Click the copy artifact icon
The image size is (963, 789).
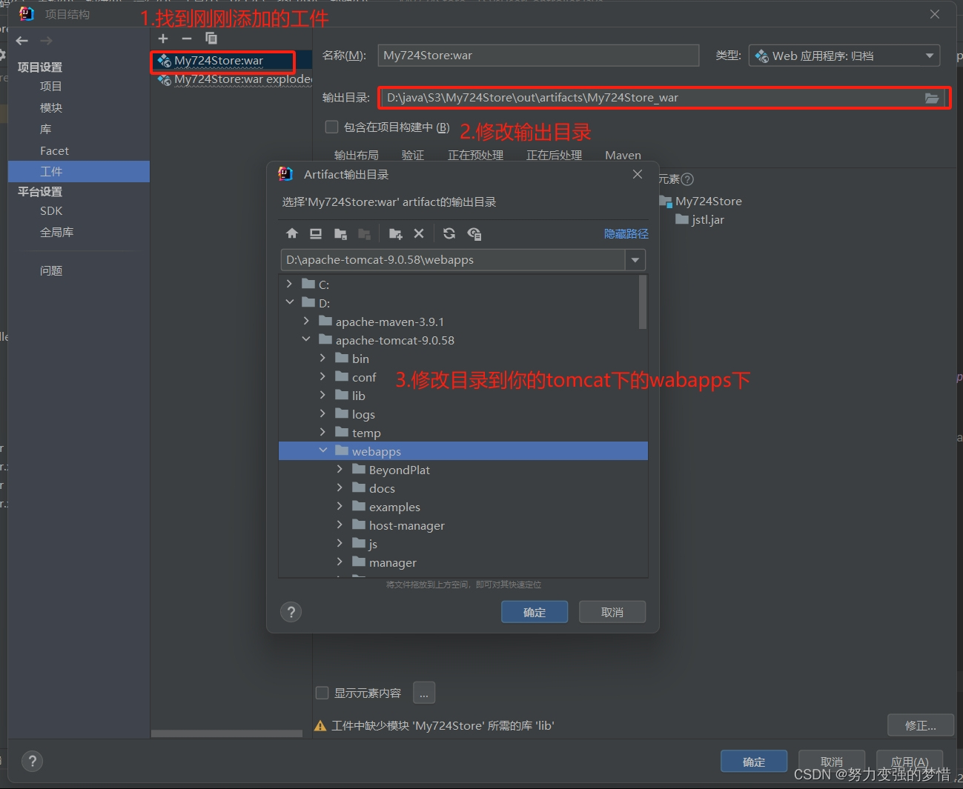coord(211,39)
